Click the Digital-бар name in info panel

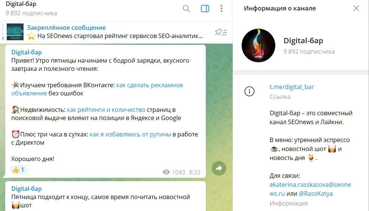tap(303, 41)
